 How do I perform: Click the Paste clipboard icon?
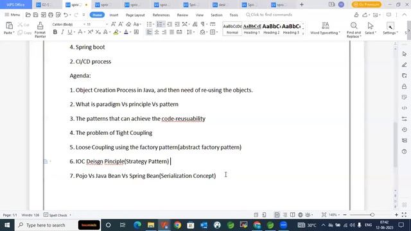(9, 26)
